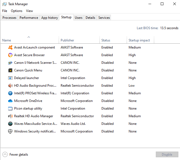Switch to the Users tab
The width and height of the screenshot is (180, 160).
tap(79, 18)
